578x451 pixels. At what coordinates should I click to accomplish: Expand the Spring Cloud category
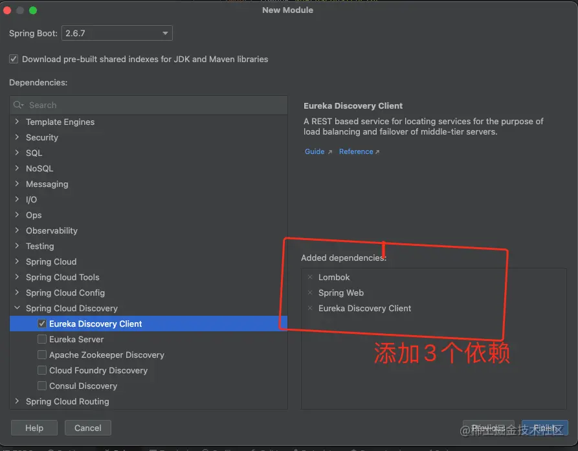(x=17, y=261)
